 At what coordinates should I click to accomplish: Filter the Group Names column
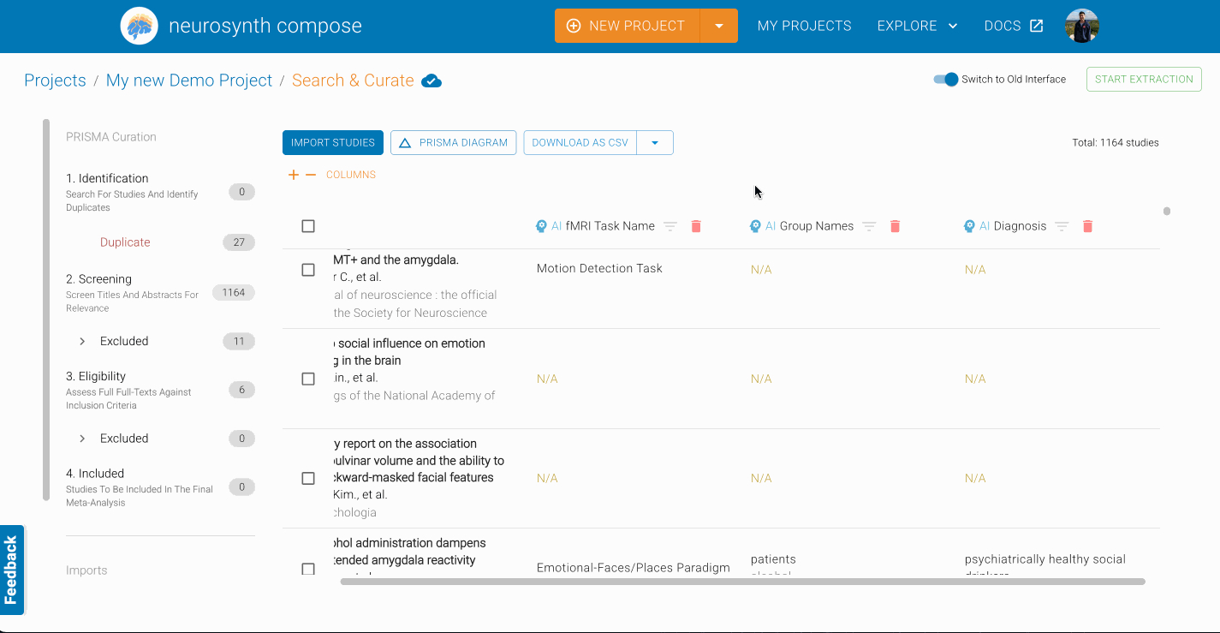[x=869, y=226]
